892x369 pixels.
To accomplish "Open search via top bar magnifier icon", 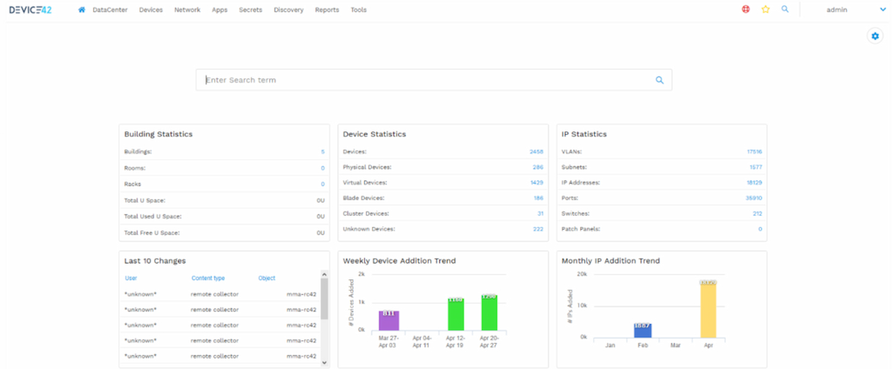I will (x=785, y=10).
